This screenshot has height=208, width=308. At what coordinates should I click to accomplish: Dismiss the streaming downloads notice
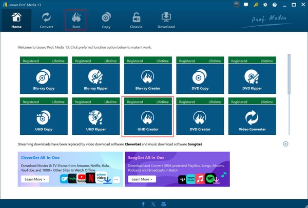point(285,144)
